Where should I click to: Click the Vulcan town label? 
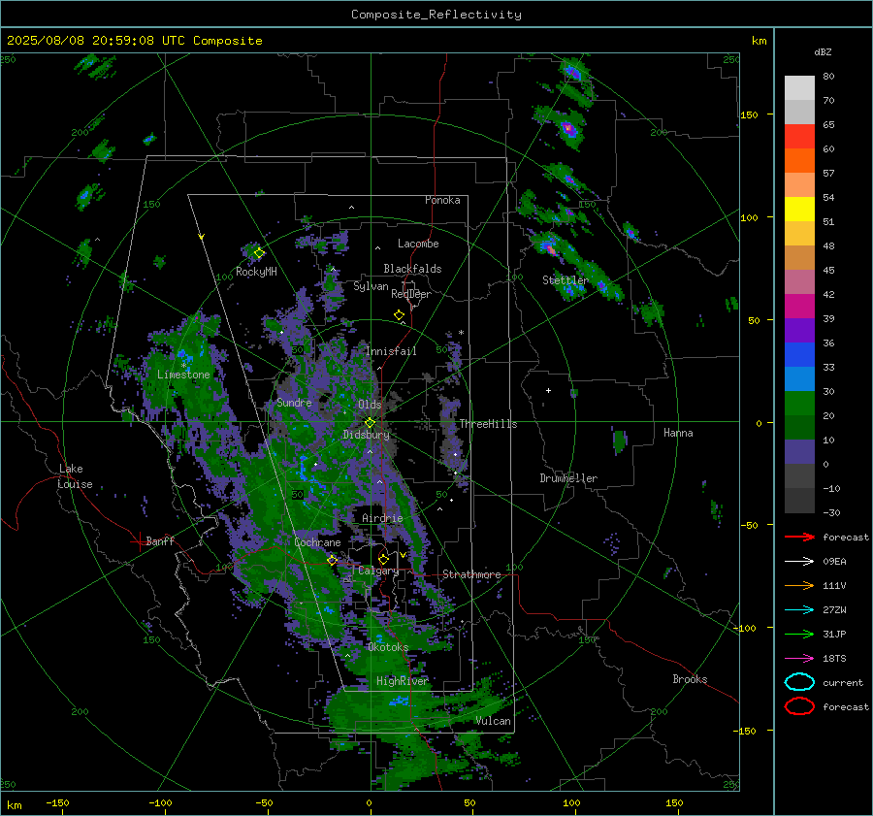click(x=493, y=721)
